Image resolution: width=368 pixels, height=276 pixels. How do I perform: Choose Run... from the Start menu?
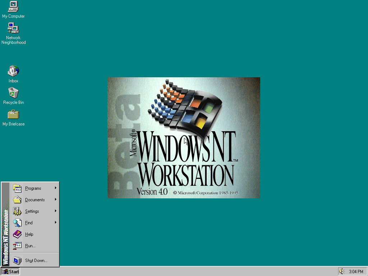click(34, 246)
